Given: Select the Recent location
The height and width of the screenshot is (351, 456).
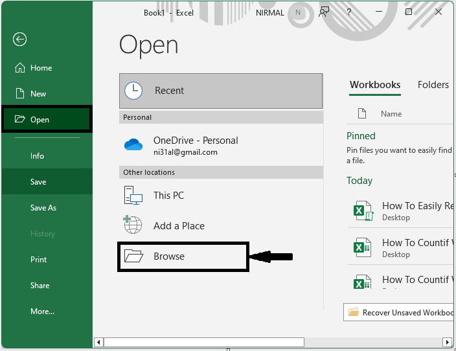Looking at the screenshot, I should point(221,91).
